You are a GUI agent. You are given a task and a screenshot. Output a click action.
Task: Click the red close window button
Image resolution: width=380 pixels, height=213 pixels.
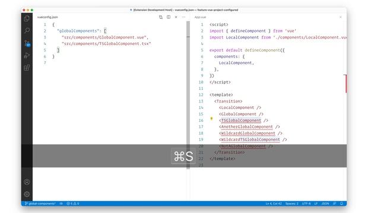tap(24, 10)
